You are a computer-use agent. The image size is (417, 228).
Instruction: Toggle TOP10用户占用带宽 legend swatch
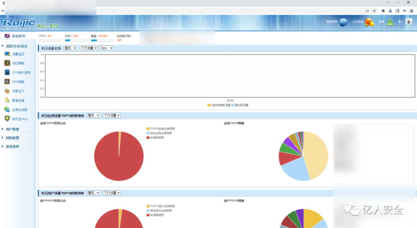coord(148,206)
